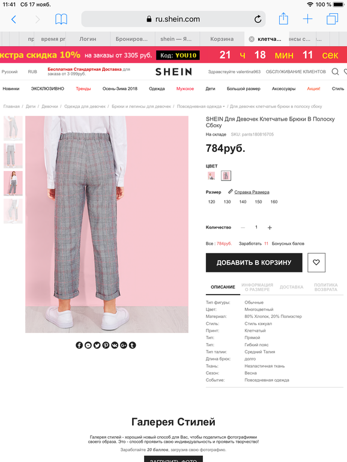Open the Safari share sheet

click(283, 19)
